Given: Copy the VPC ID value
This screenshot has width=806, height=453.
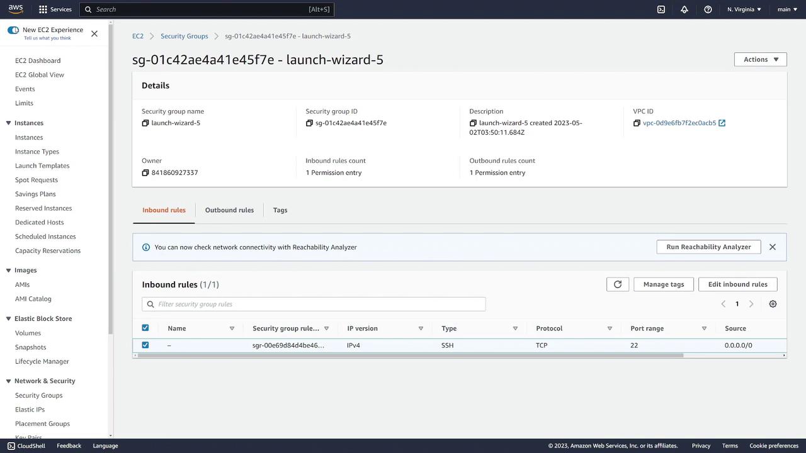Looking at the screenshot, I should pos(637,123).
